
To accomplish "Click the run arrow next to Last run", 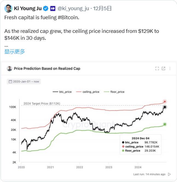I will click(169, 174).
